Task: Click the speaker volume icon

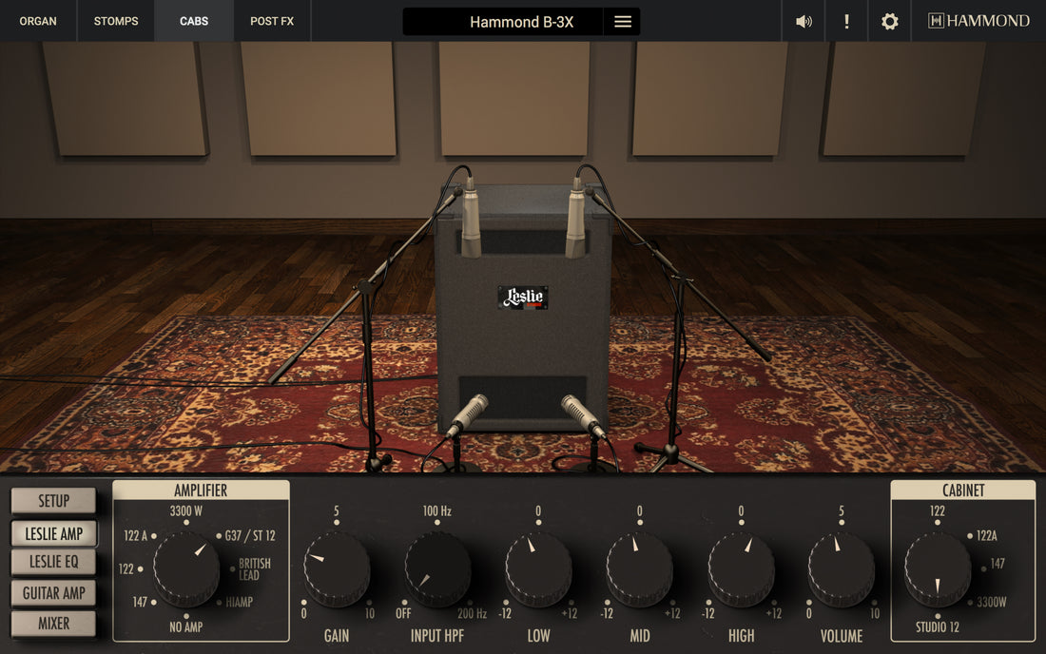Action: click(804, 21)
